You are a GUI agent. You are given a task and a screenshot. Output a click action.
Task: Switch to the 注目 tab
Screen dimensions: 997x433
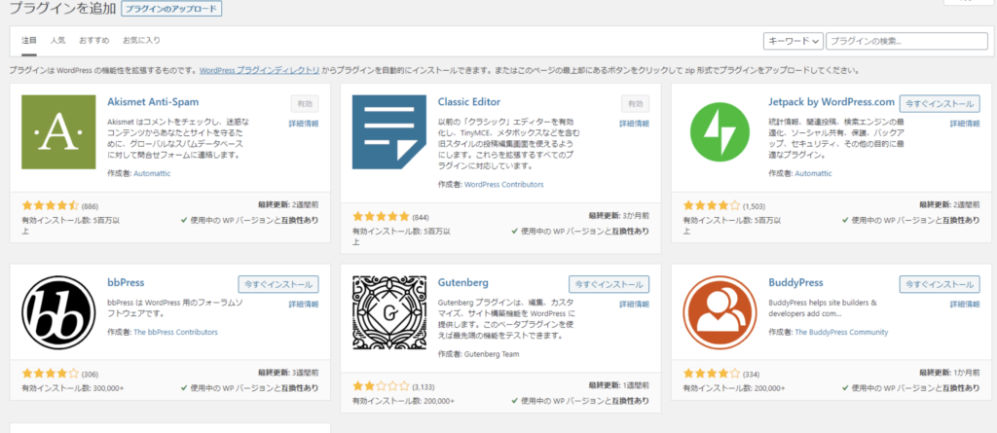coord(28,40)
